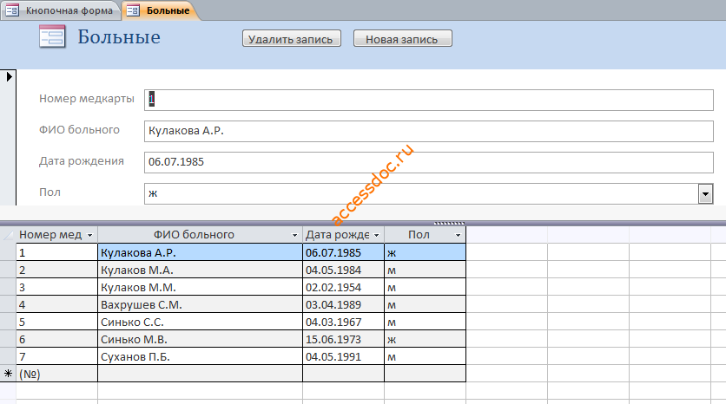
Task: Open the Номер мед column filter dropdown
Action: (x=89, y=235)
